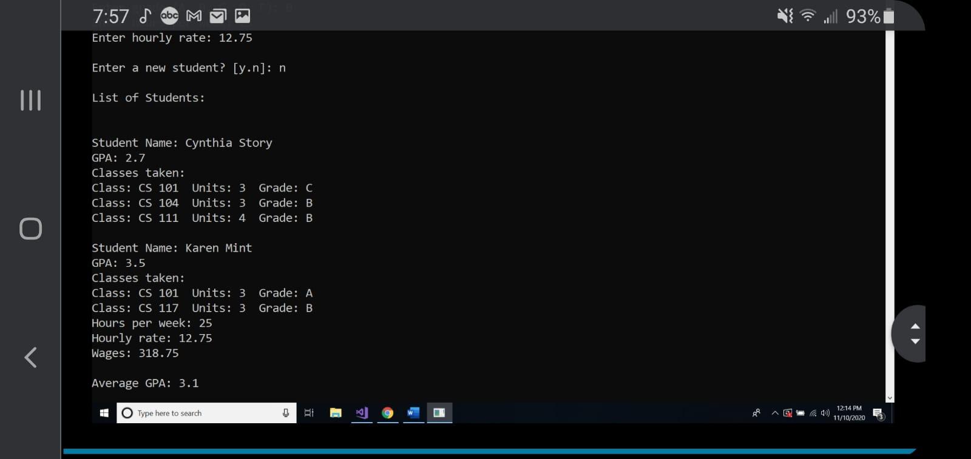Screen dimensions: 971x459
Task: Click the 'Student Name: Cynthia Story' line
Action: 182,143
